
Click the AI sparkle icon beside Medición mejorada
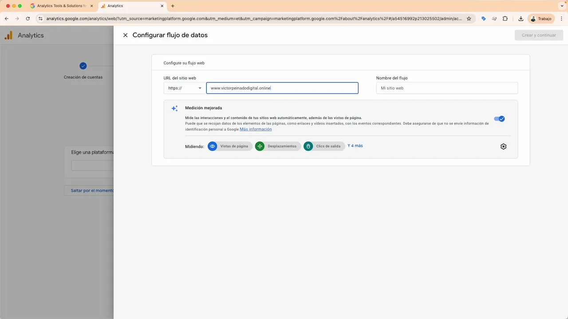[x=174, y=108]
